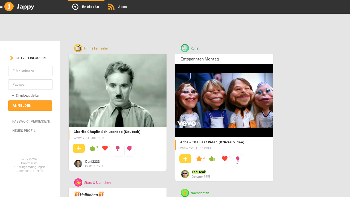Viewport: 350px width, 197px height.
Task: Click WWW.YOUTUBE.COM under Abba title
Action: pyautogui.click(x=196, y=149)
